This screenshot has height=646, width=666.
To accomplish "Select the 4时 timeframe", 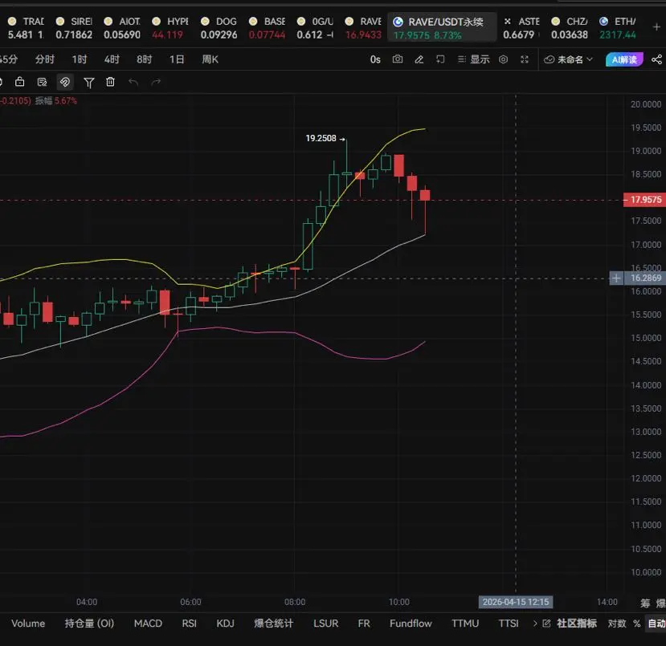I will pos(112,59).
